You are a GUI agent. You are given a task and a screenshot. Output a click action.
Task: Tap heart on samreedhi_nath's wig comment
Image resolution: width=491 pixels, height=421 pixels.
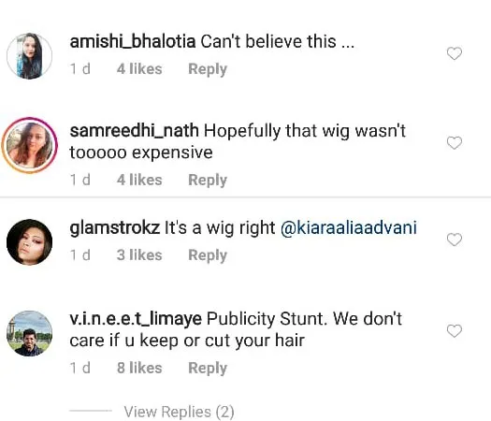(454, 143)
